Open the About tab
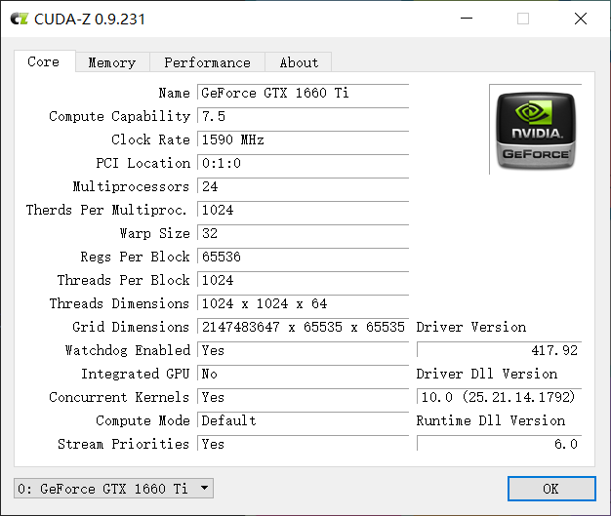 (299, 62)
